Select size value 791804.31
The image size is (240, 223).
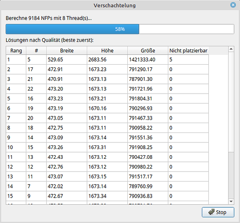pos(148,99)
